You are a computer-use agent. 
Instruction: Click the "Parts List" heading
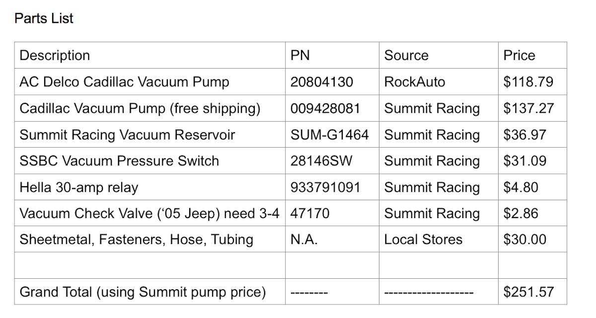pyautogui.click(x=44, y=18)
